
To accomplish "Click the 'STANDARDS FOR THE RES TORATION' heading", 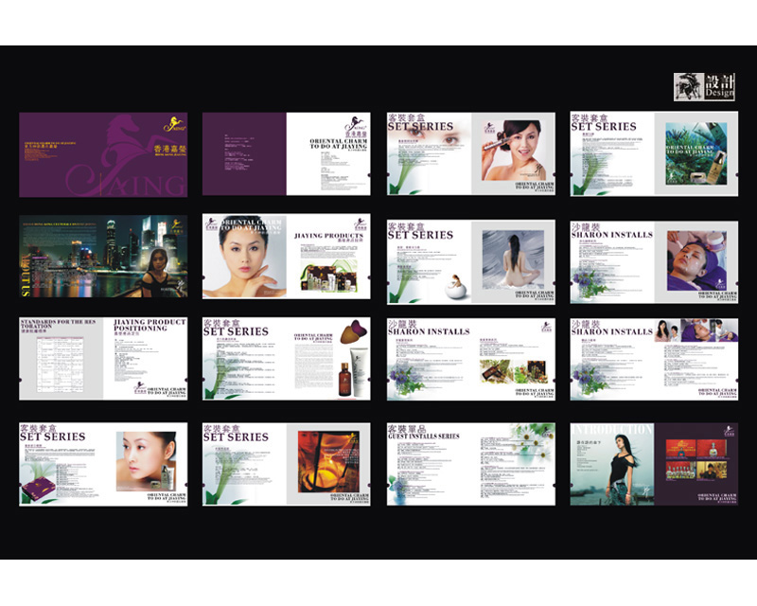I will point(58,324).
